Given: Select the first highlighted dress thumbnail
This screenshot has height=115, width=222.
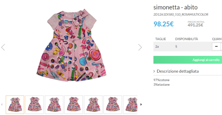Looking at the screenshot, I should [x=15, y=104].
